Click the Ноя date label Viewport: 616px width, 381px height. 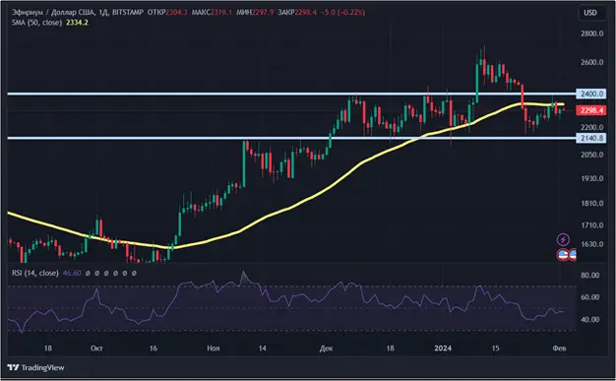tap(214, 349)
